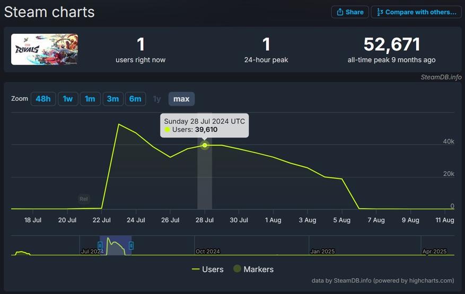Grab the left navigator range handle
465x294 pixels.
tap(100, 245)
